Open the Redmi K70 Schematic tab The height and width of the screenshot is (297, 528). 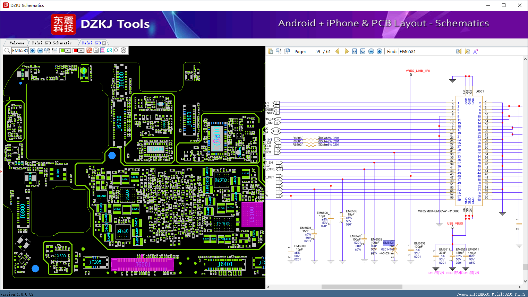tap(52, 43)
